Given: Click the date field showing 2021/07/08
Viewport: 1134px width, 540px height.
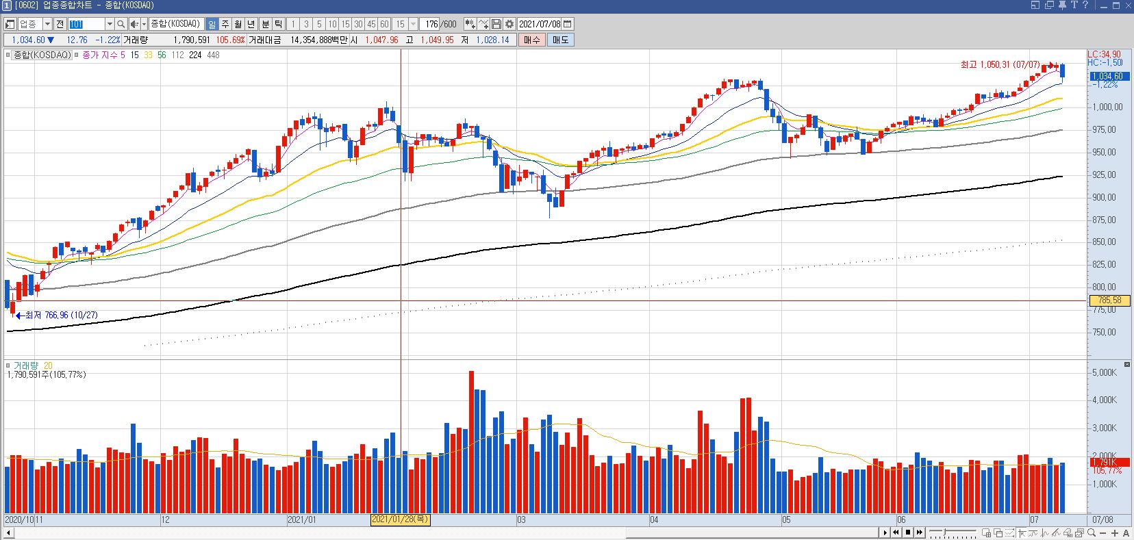Looking at the screenshot, I should pyautogui.click(x=540, y=24).
